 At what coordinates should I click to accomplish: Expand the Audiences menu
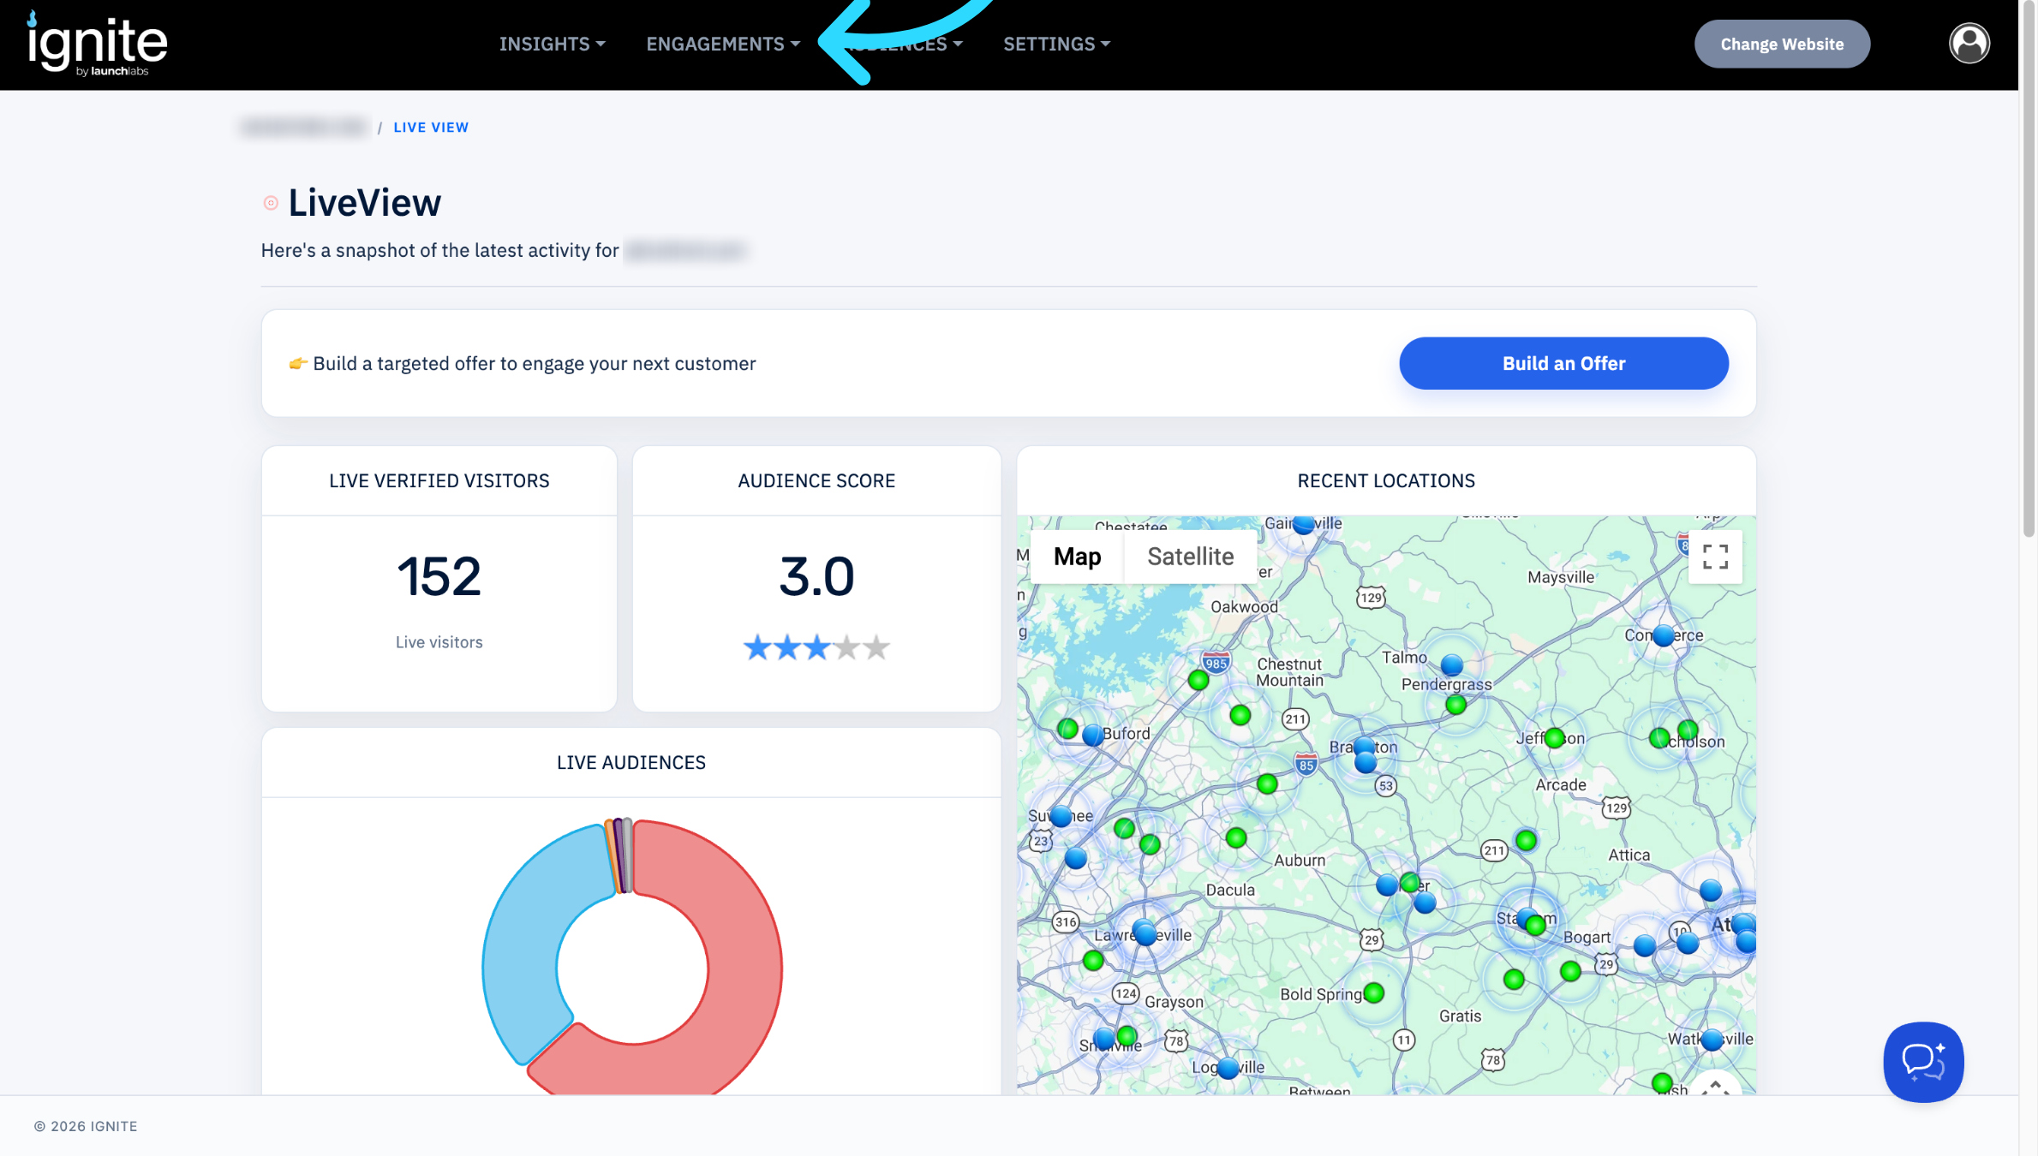pos(901,44)
